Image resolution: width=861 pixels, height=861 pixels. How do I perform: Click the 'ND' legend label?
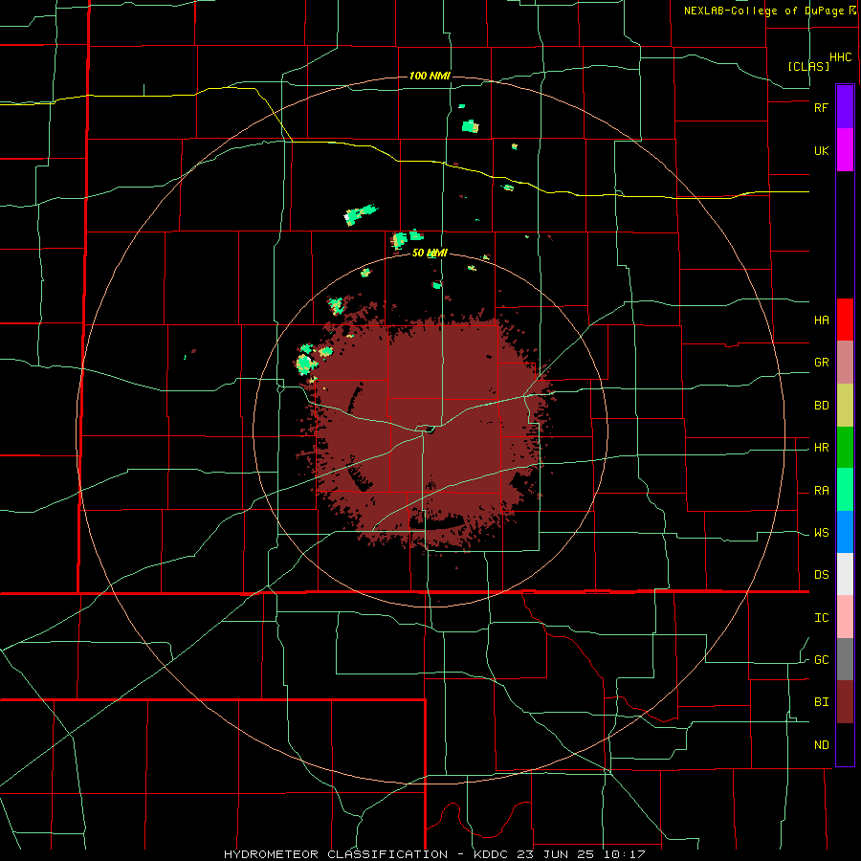[821, 745]
